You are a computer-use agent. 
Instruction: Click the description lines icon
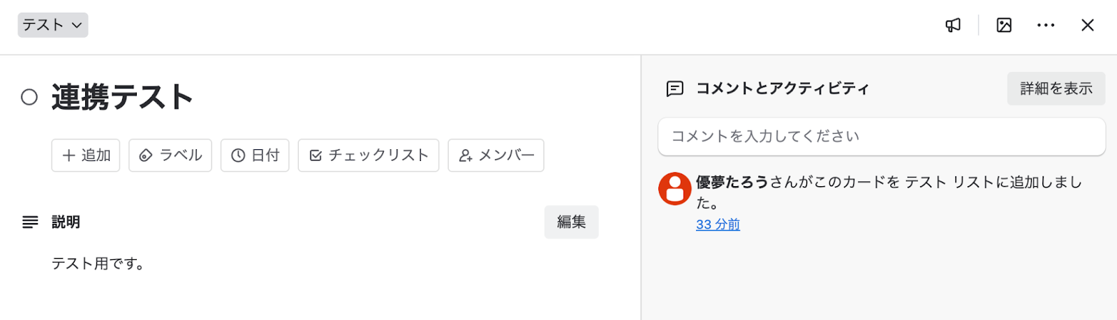pyautogui.click(x=30, y=222)
